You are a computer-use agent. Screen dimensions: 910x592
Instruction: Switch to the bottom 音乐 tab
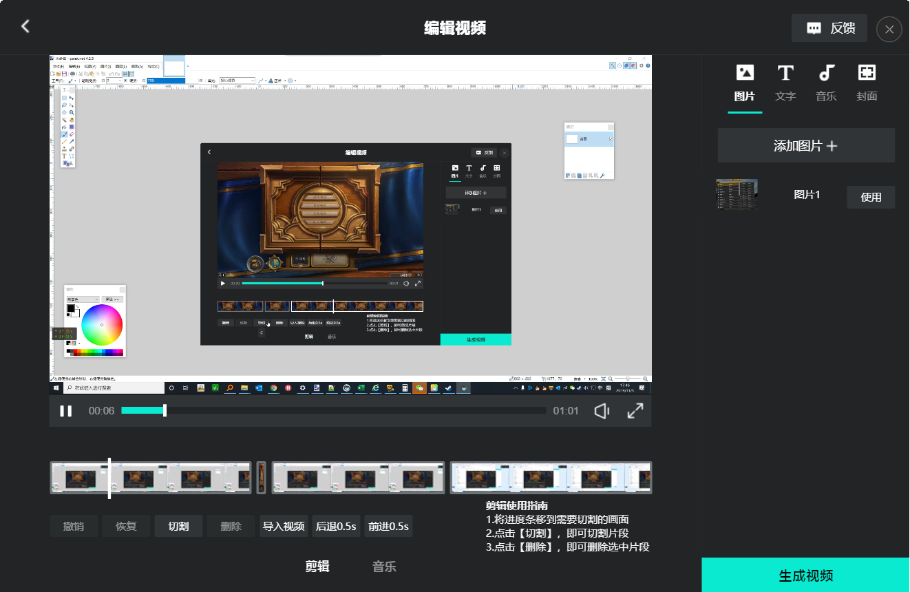point(384,567)
